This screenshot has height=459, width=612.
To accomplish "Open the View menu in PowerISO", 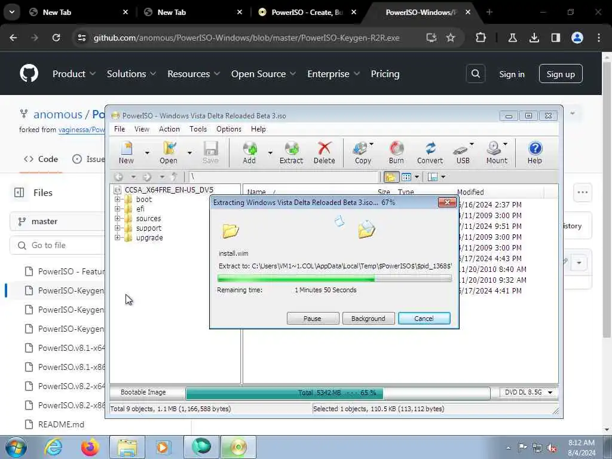I will 142,129.
